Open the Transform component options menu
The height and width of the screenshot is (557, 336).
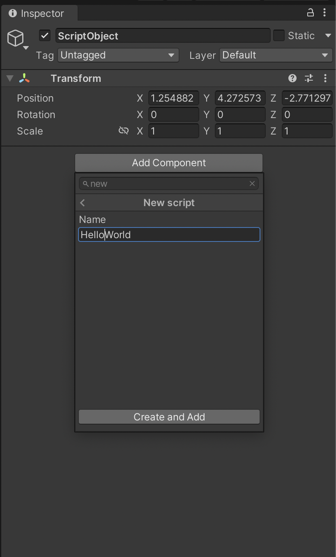click(x=325, y=78)
